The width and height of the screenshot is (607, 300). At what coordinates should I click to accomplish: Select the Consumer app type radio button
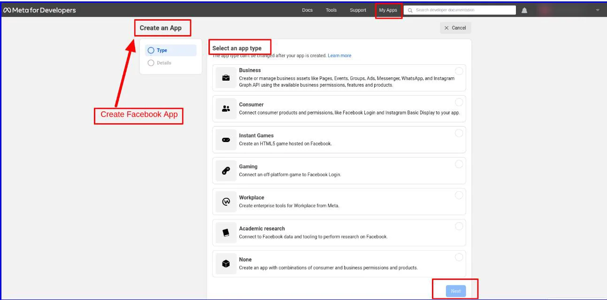click(x=459, y=102)
